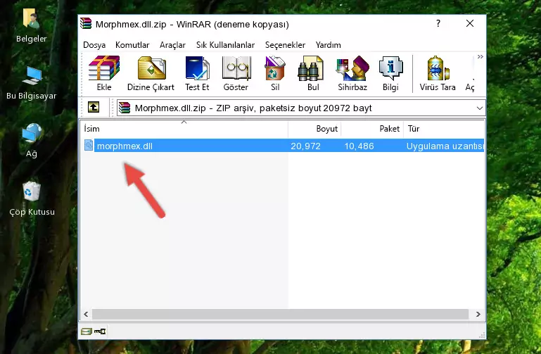Viewport: 541px width, 354px height.
Task: Click the 10,486 packed size value
Action: [x=359, y=146]
